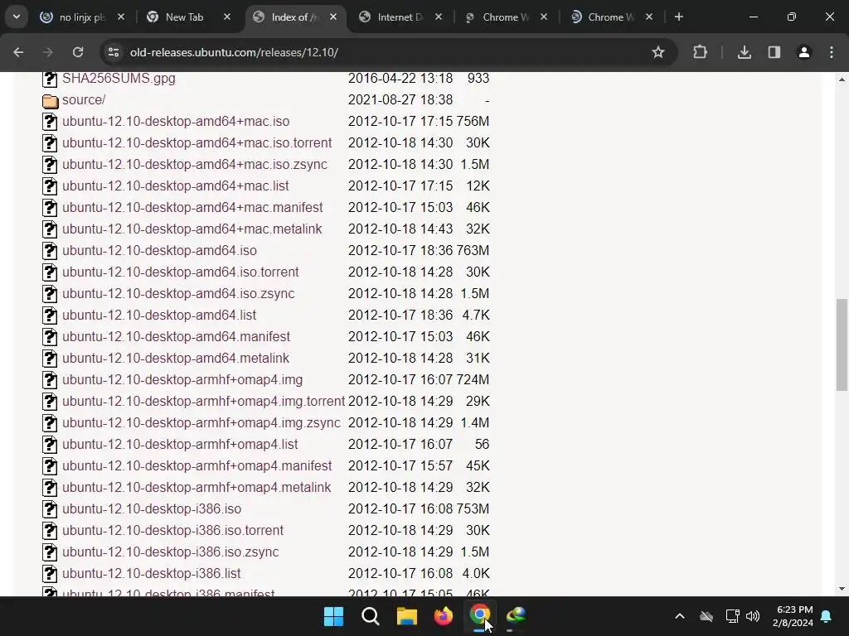Download ubuntu-12.10-desktop-amd64+mac.iso
This screenshot has height=636, width=849.
point(176,121)
